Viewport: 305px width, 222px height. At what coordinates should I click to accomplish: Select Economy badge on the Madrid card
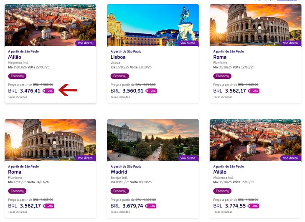coord(120,191)
